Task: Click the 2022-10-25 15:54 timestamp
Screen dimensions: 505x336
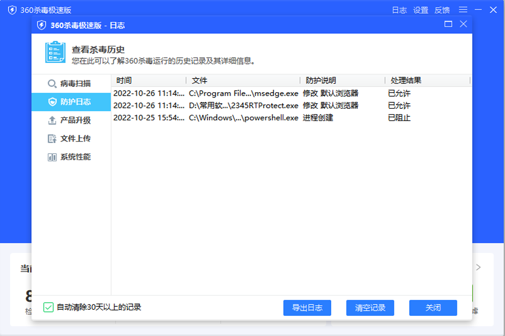Action: tap(149, 118)
